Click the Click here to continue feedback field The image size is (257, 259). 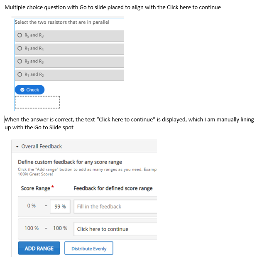[x=115, y=229]
